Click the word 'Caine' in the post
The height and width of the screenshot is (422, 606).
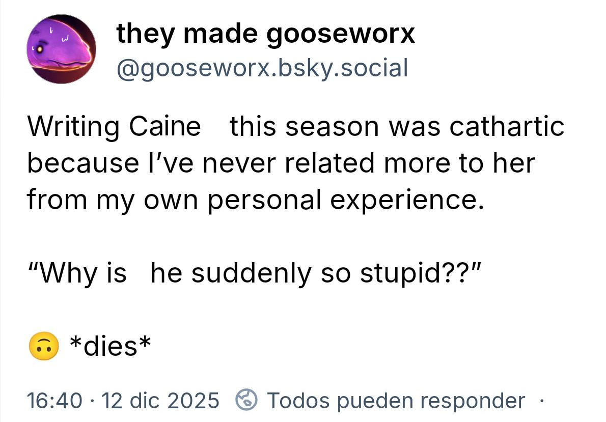point(165,126)
